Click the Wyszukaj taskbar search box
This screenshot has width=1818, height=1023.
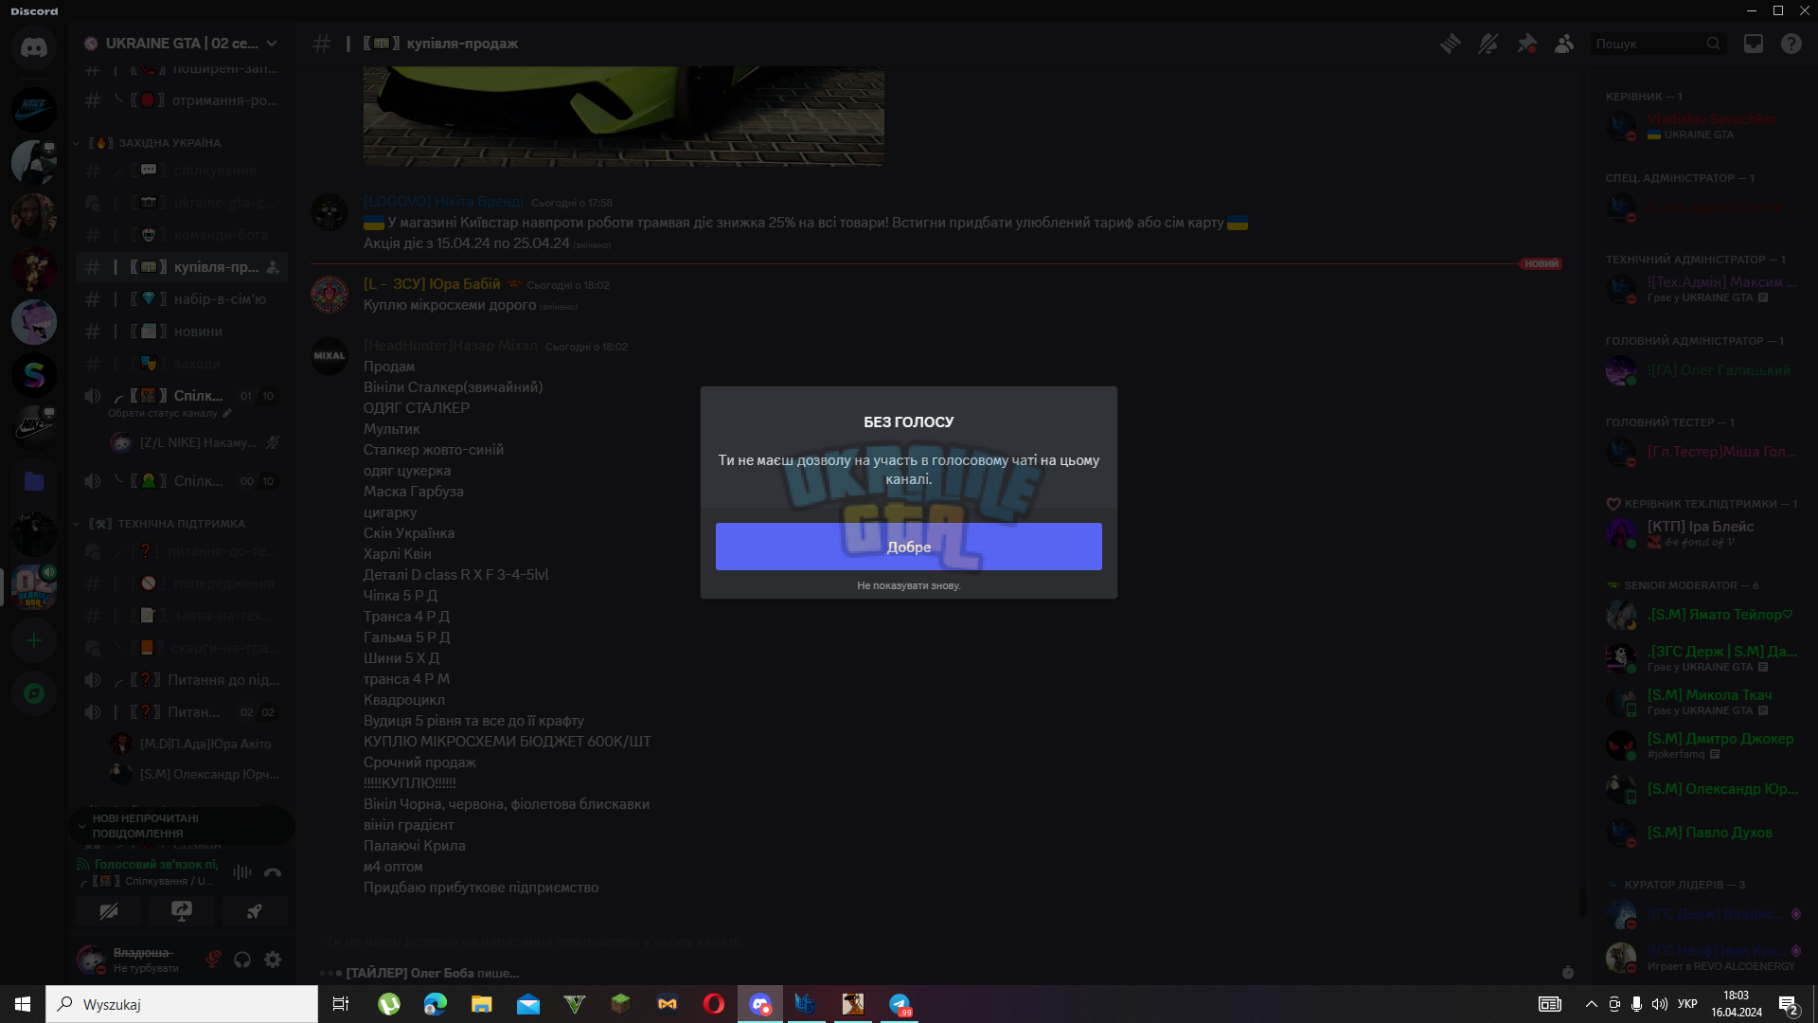coord(182,1004)
